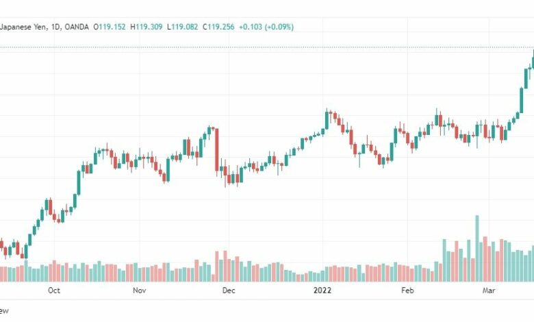
Task: Click the partial TradingView logo text at the bottom left
Action: [x=4, y=311]
